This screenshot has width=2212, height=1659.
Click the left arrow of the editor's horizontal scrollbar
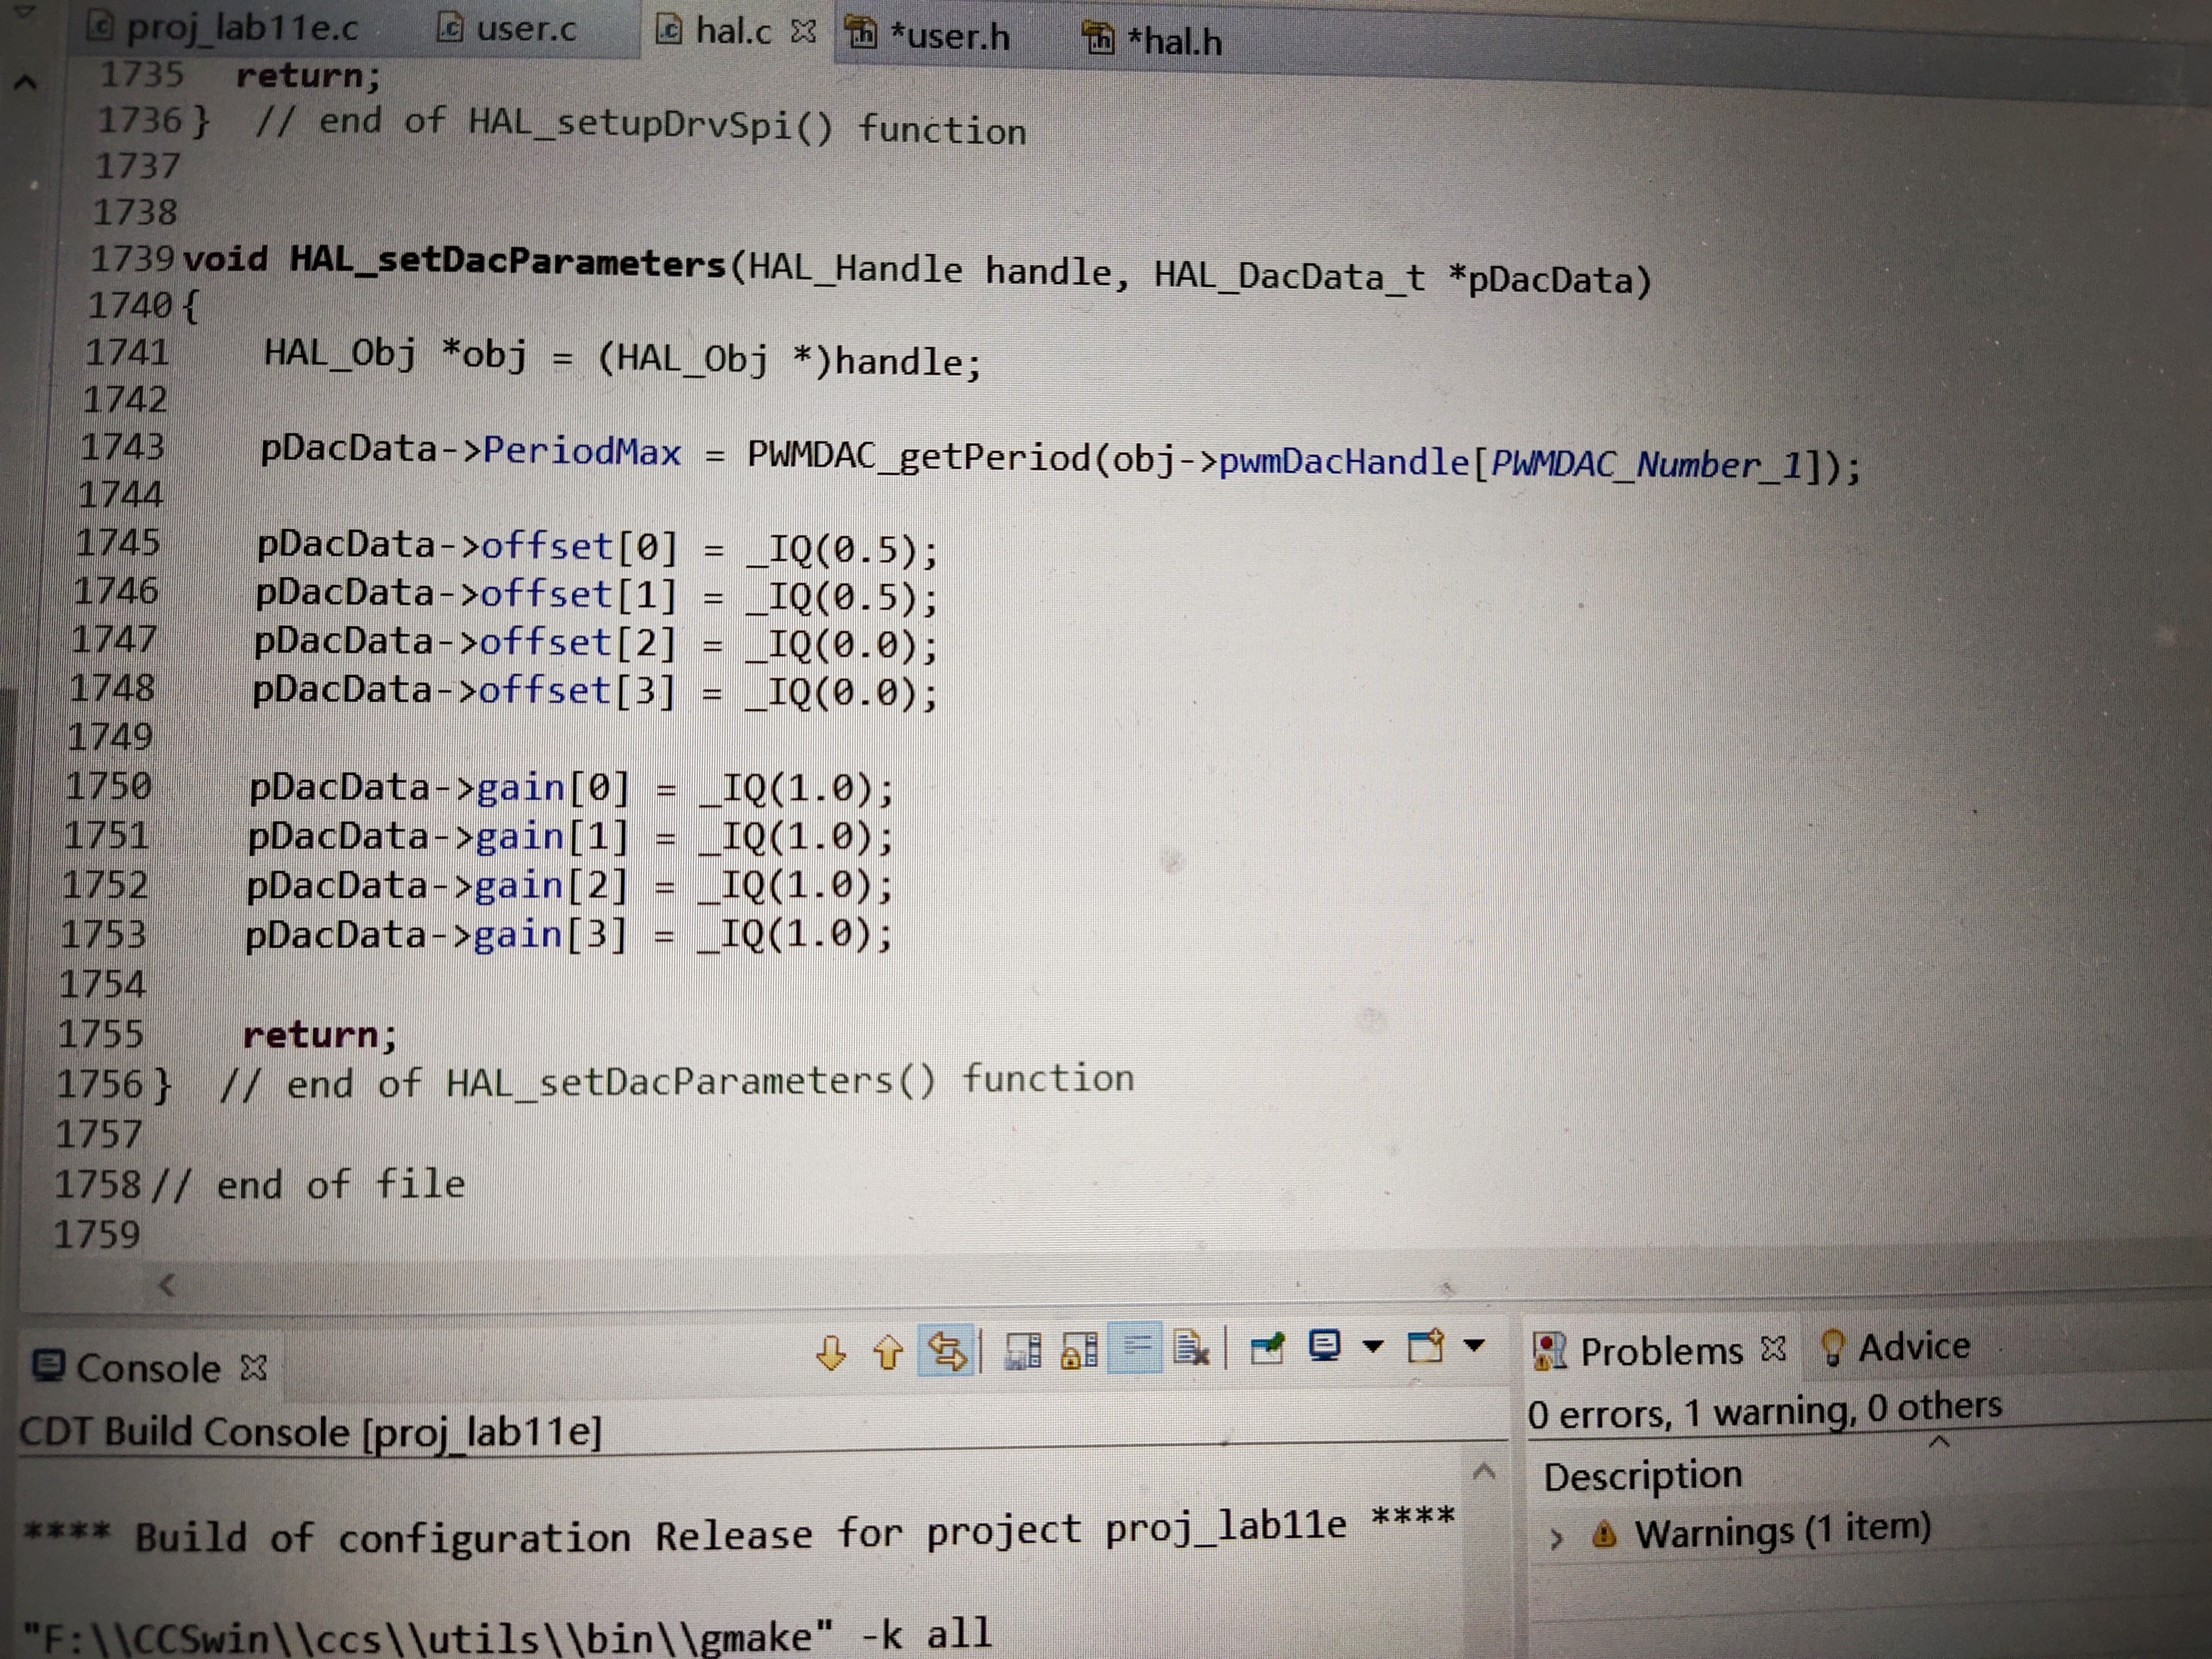point(167,1285)
